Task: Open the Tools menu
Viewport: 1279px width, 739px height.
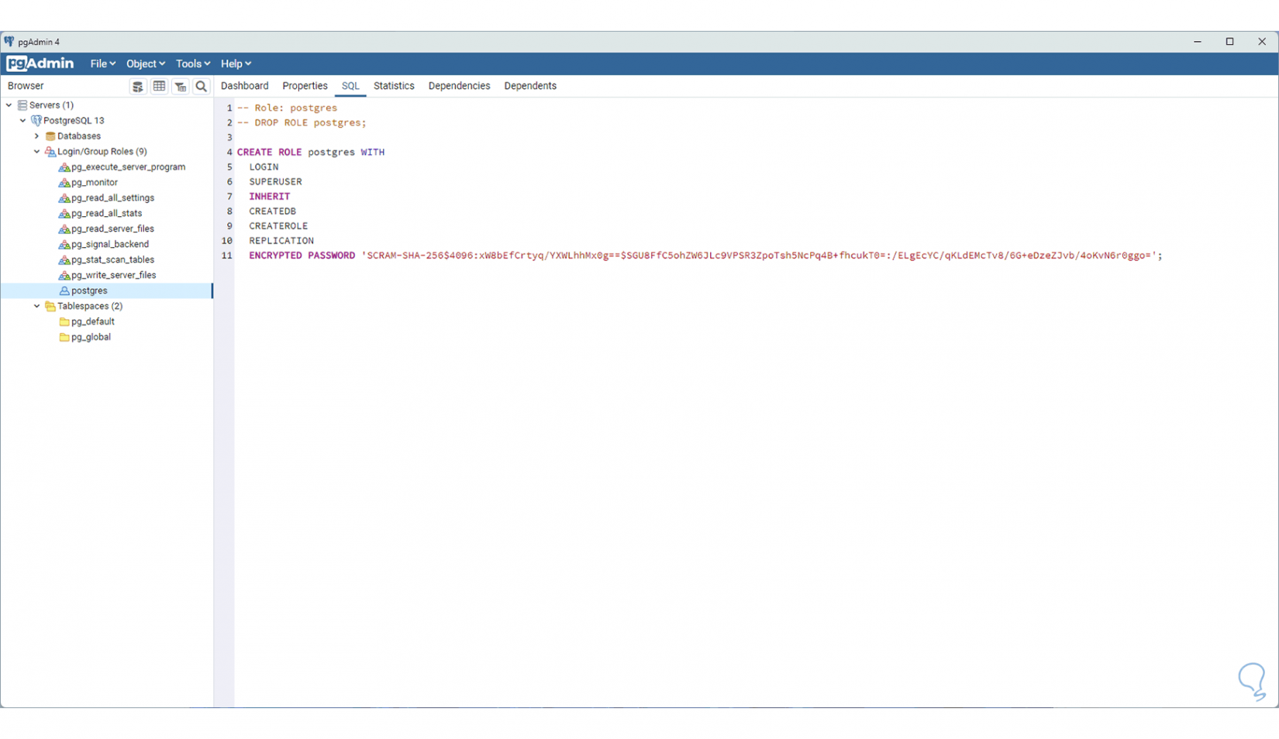Action: point(192,64)
